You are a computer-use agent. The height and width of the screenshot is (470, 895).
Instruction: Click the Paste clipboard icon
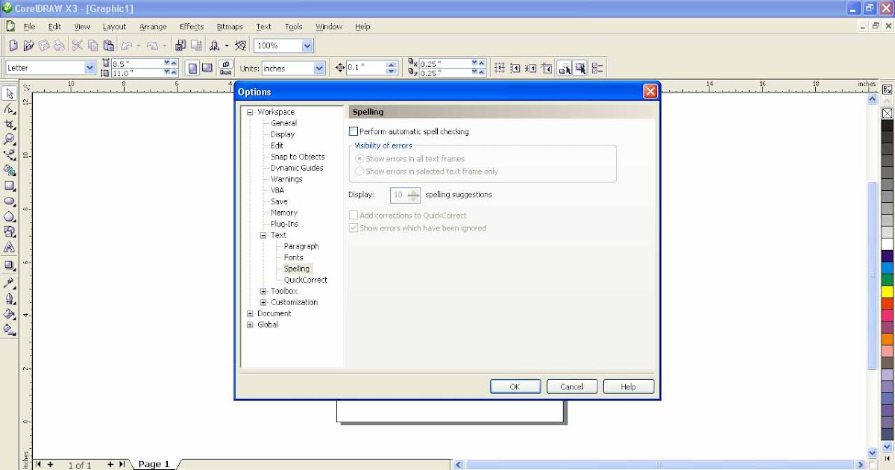107,46
